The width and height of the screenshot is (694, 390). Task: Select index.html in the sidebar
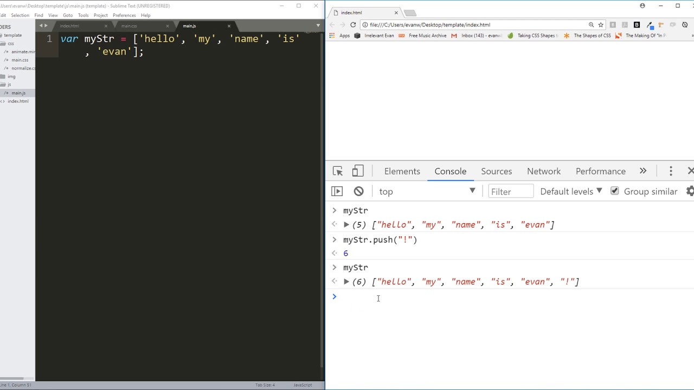[18, 101]
